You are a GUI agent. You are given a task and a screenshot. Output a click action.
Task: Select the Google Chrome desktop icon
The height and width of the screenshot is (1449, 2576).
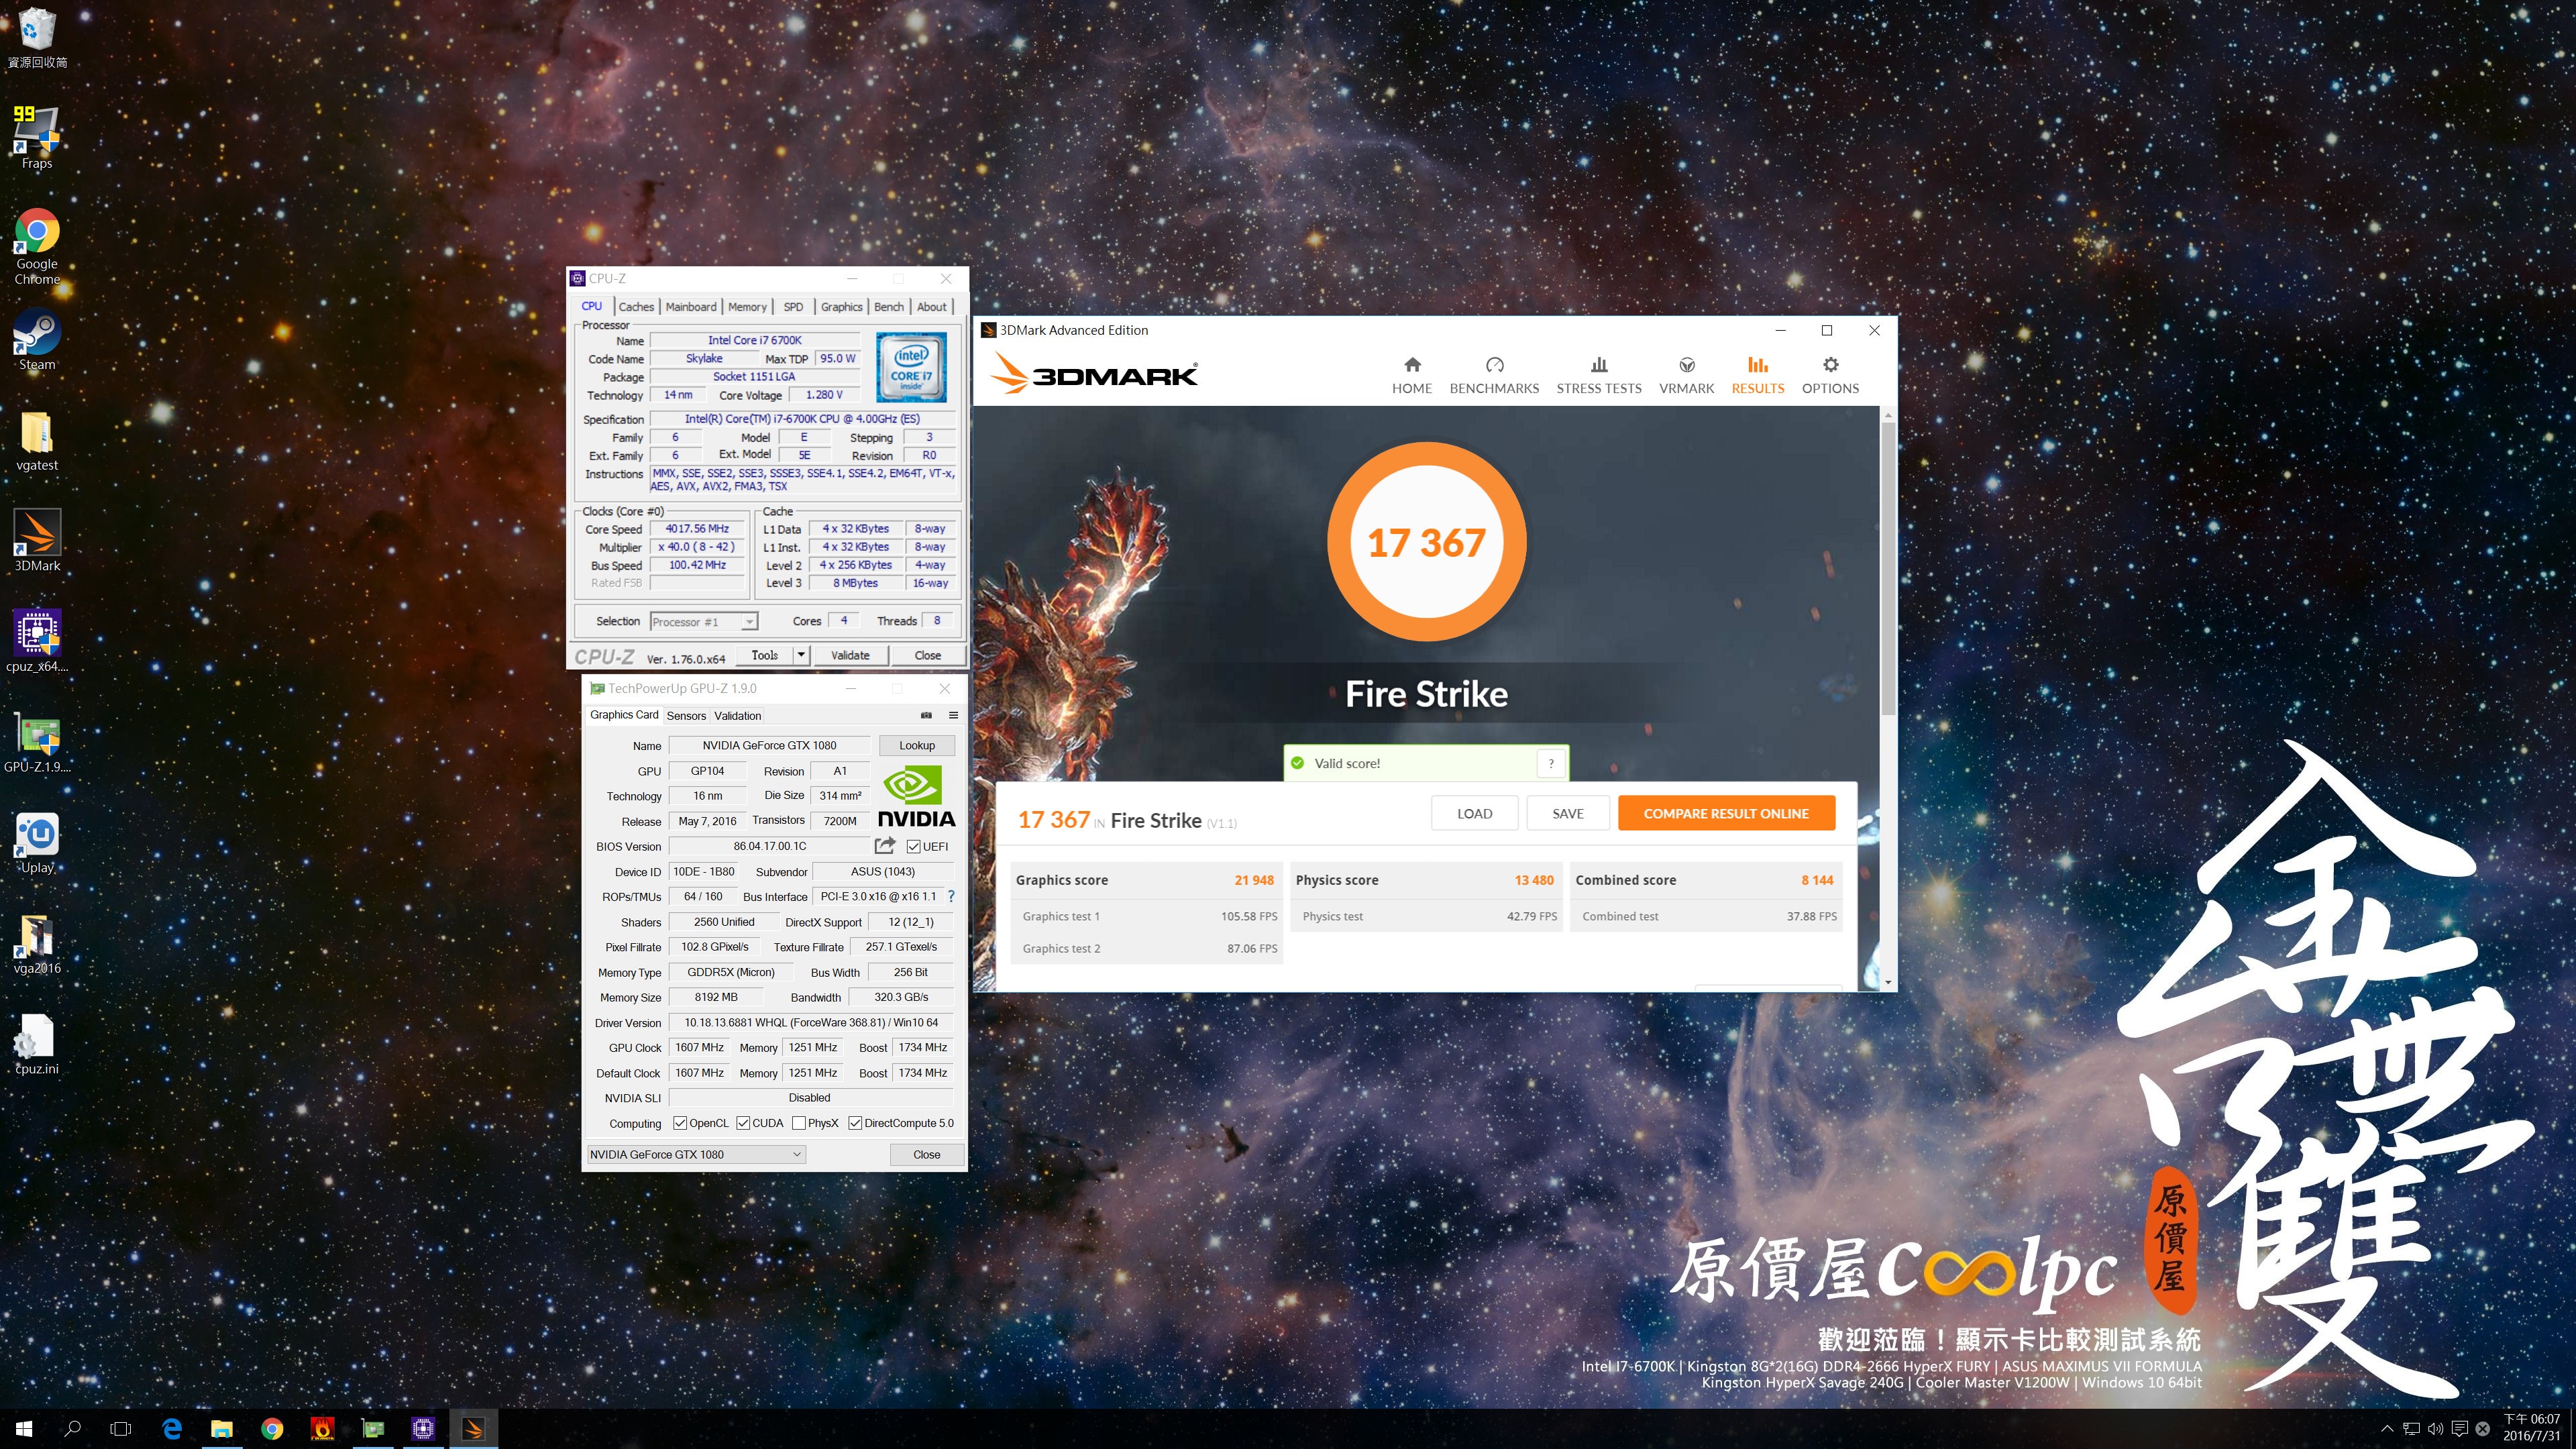pyautogui.click(x=37, y=246)
